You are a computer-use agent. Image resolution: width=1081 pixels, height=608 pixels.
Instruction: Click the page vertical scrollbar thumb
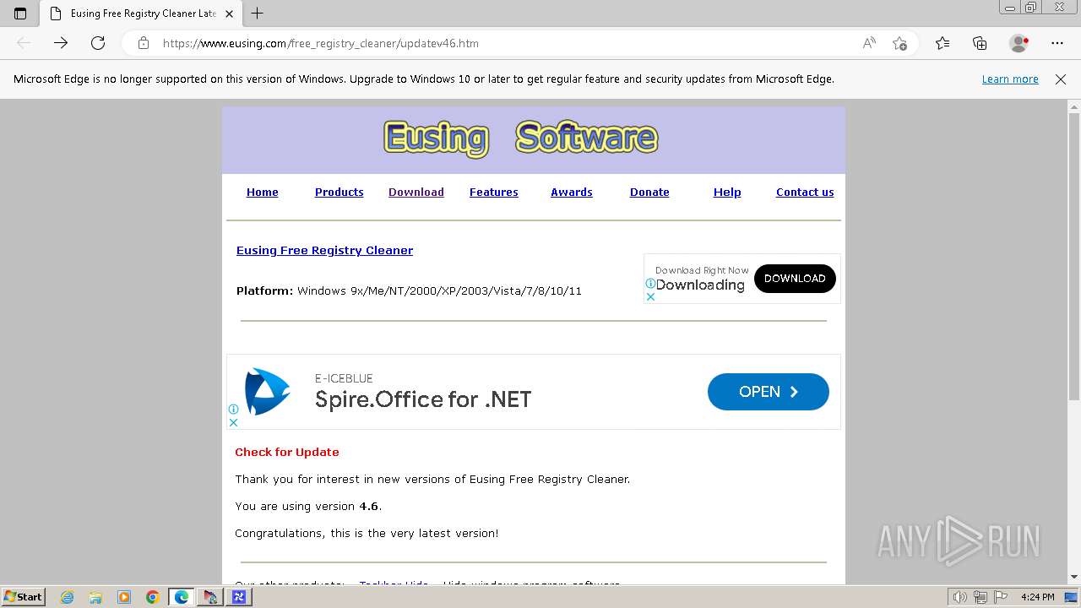coord(1074,256)
